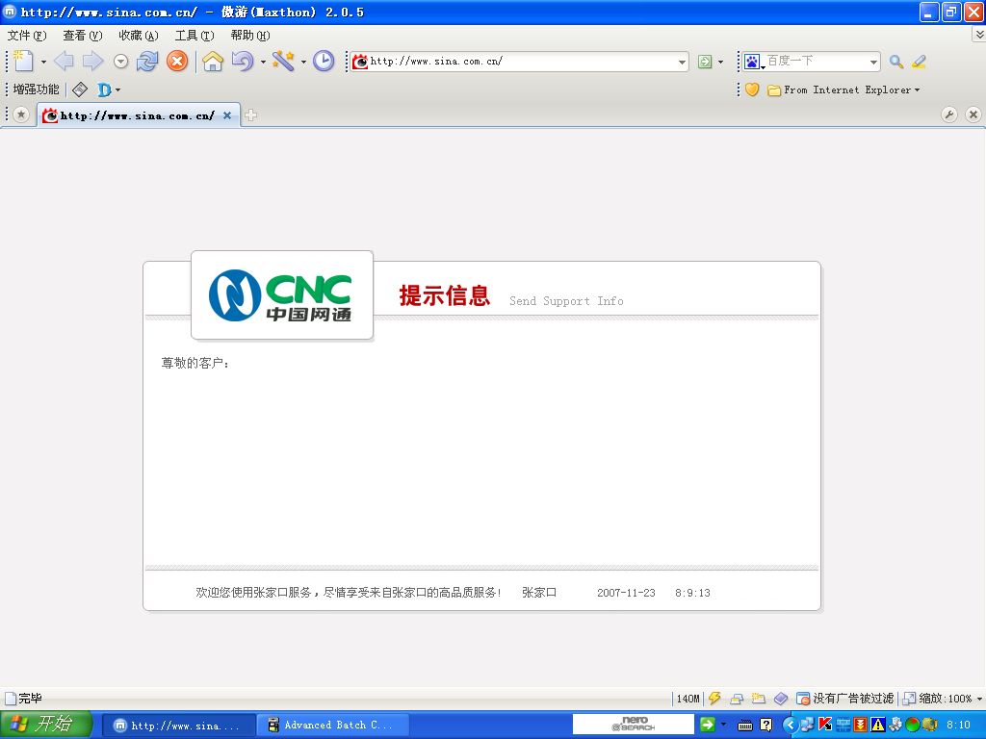986x739 pixels.
Task: Switch to the sina taskbar button
Action: coord(178,726)
